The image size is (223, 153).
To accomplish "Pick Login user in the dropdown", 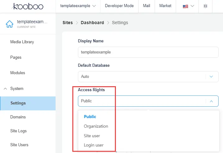I will pos(94,145).
